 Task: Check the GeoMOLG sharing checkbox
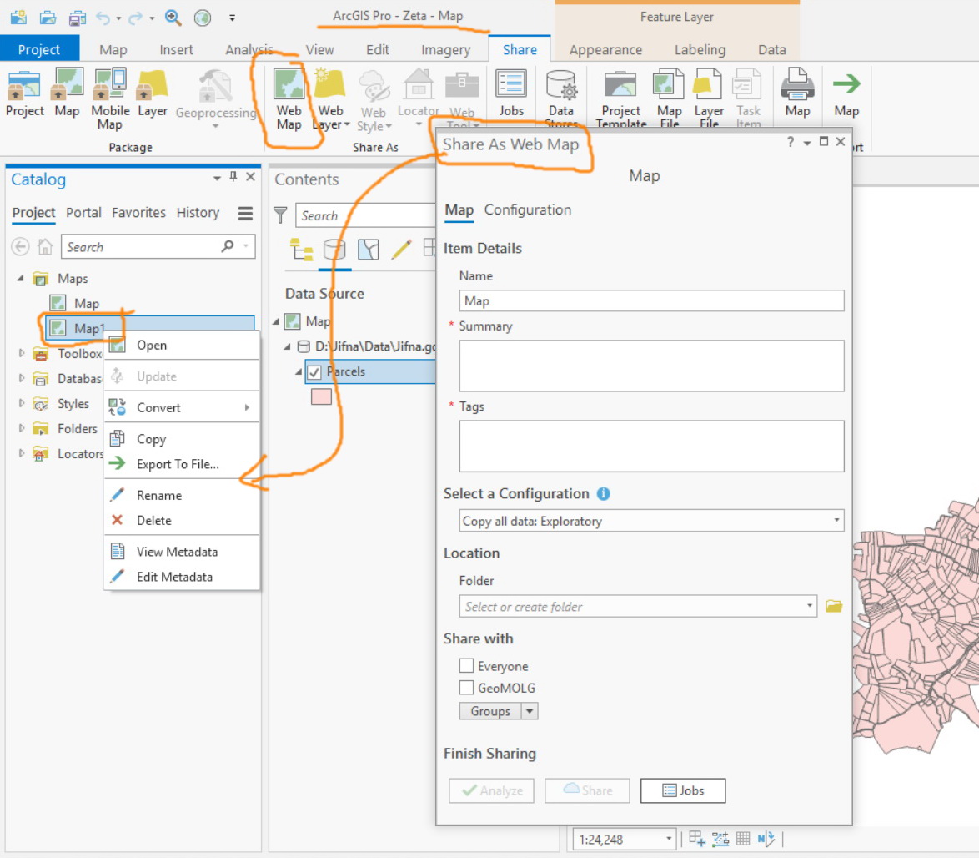(466, 688)
